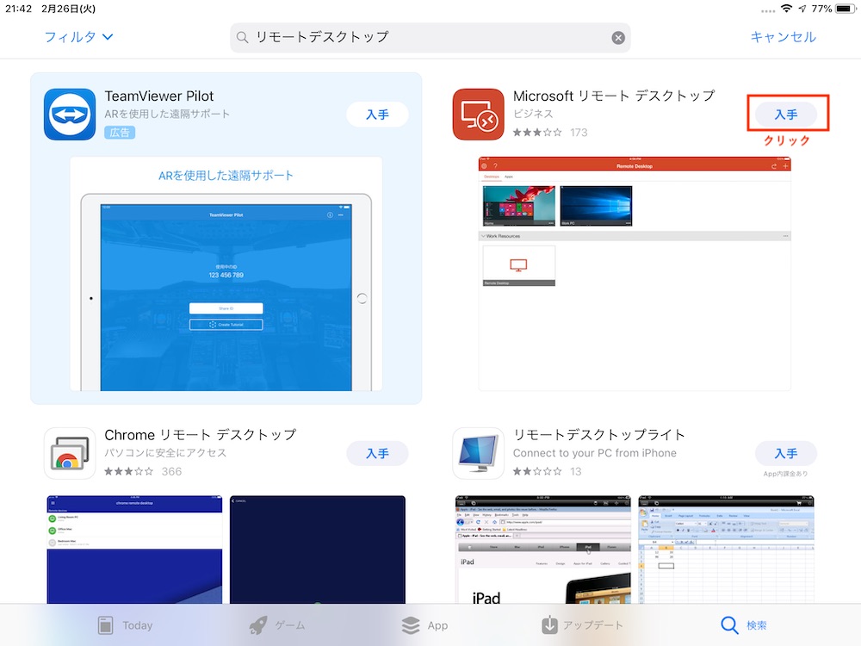Open the フィルタ dropdown
Image resolution: width=861 pixels, height=646 pixels.
tap(78, 37)
